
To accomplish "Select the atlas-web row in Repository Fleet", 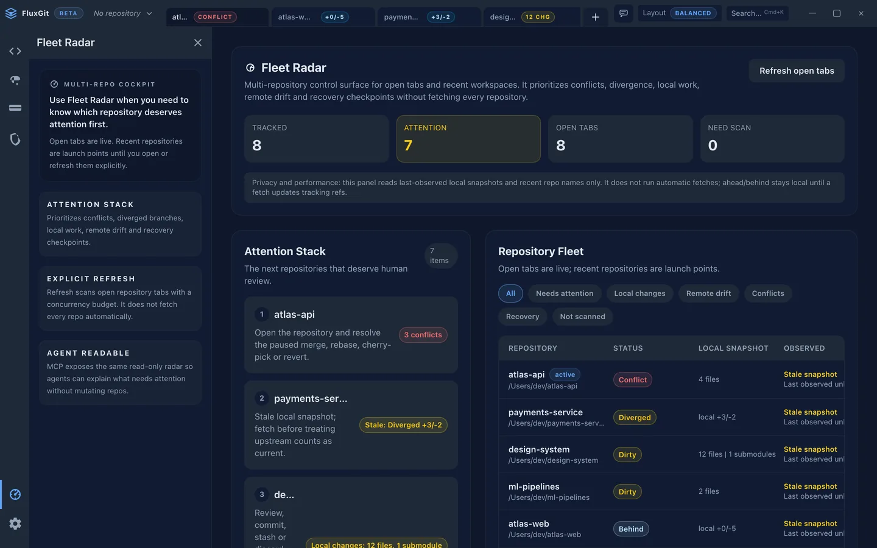I will pos(671,529).
